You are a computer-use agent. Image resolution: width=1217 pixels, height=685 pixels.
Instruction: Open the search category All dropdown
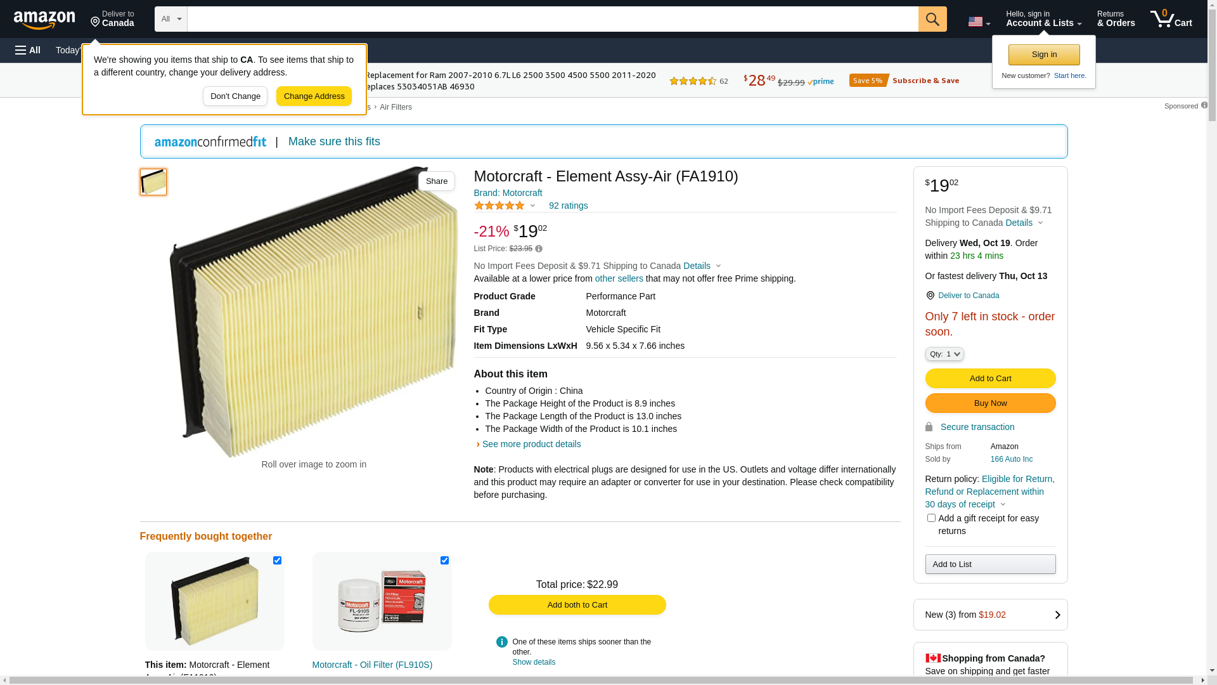click(x=171, y=19)
